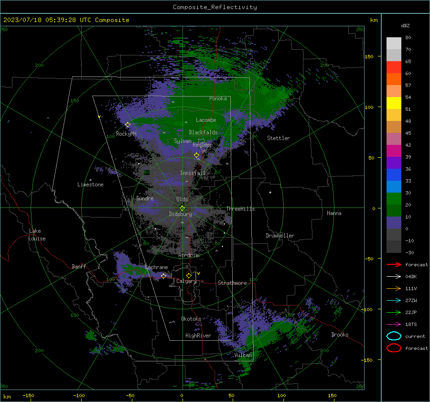Select the light gray 70-80 dBZ swatch
Viewport: 430px width, 402px height.
tap(394, 43)
